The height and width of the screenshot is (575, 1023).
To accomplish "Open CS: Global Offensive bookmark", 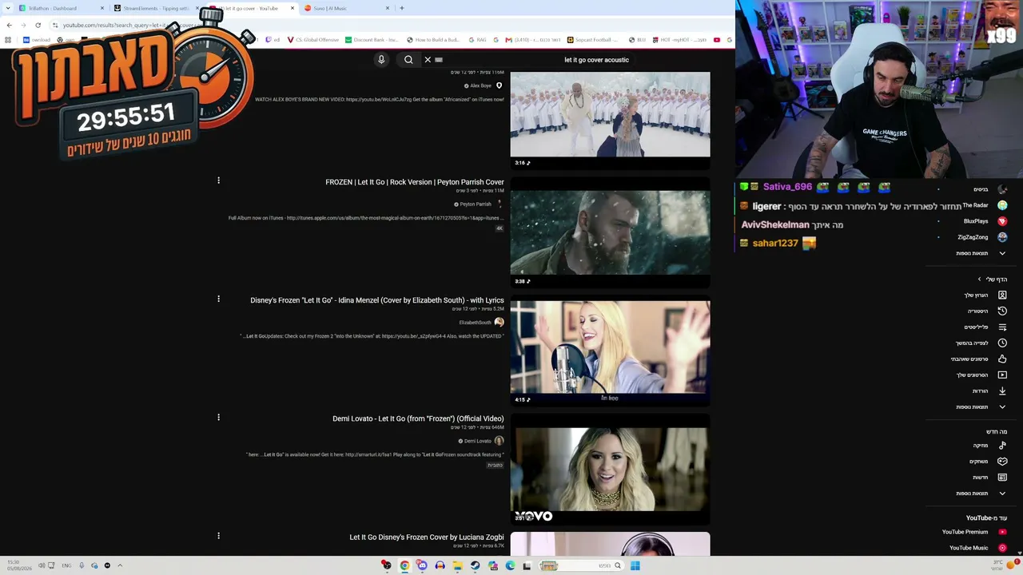I will tap(313, 40).
